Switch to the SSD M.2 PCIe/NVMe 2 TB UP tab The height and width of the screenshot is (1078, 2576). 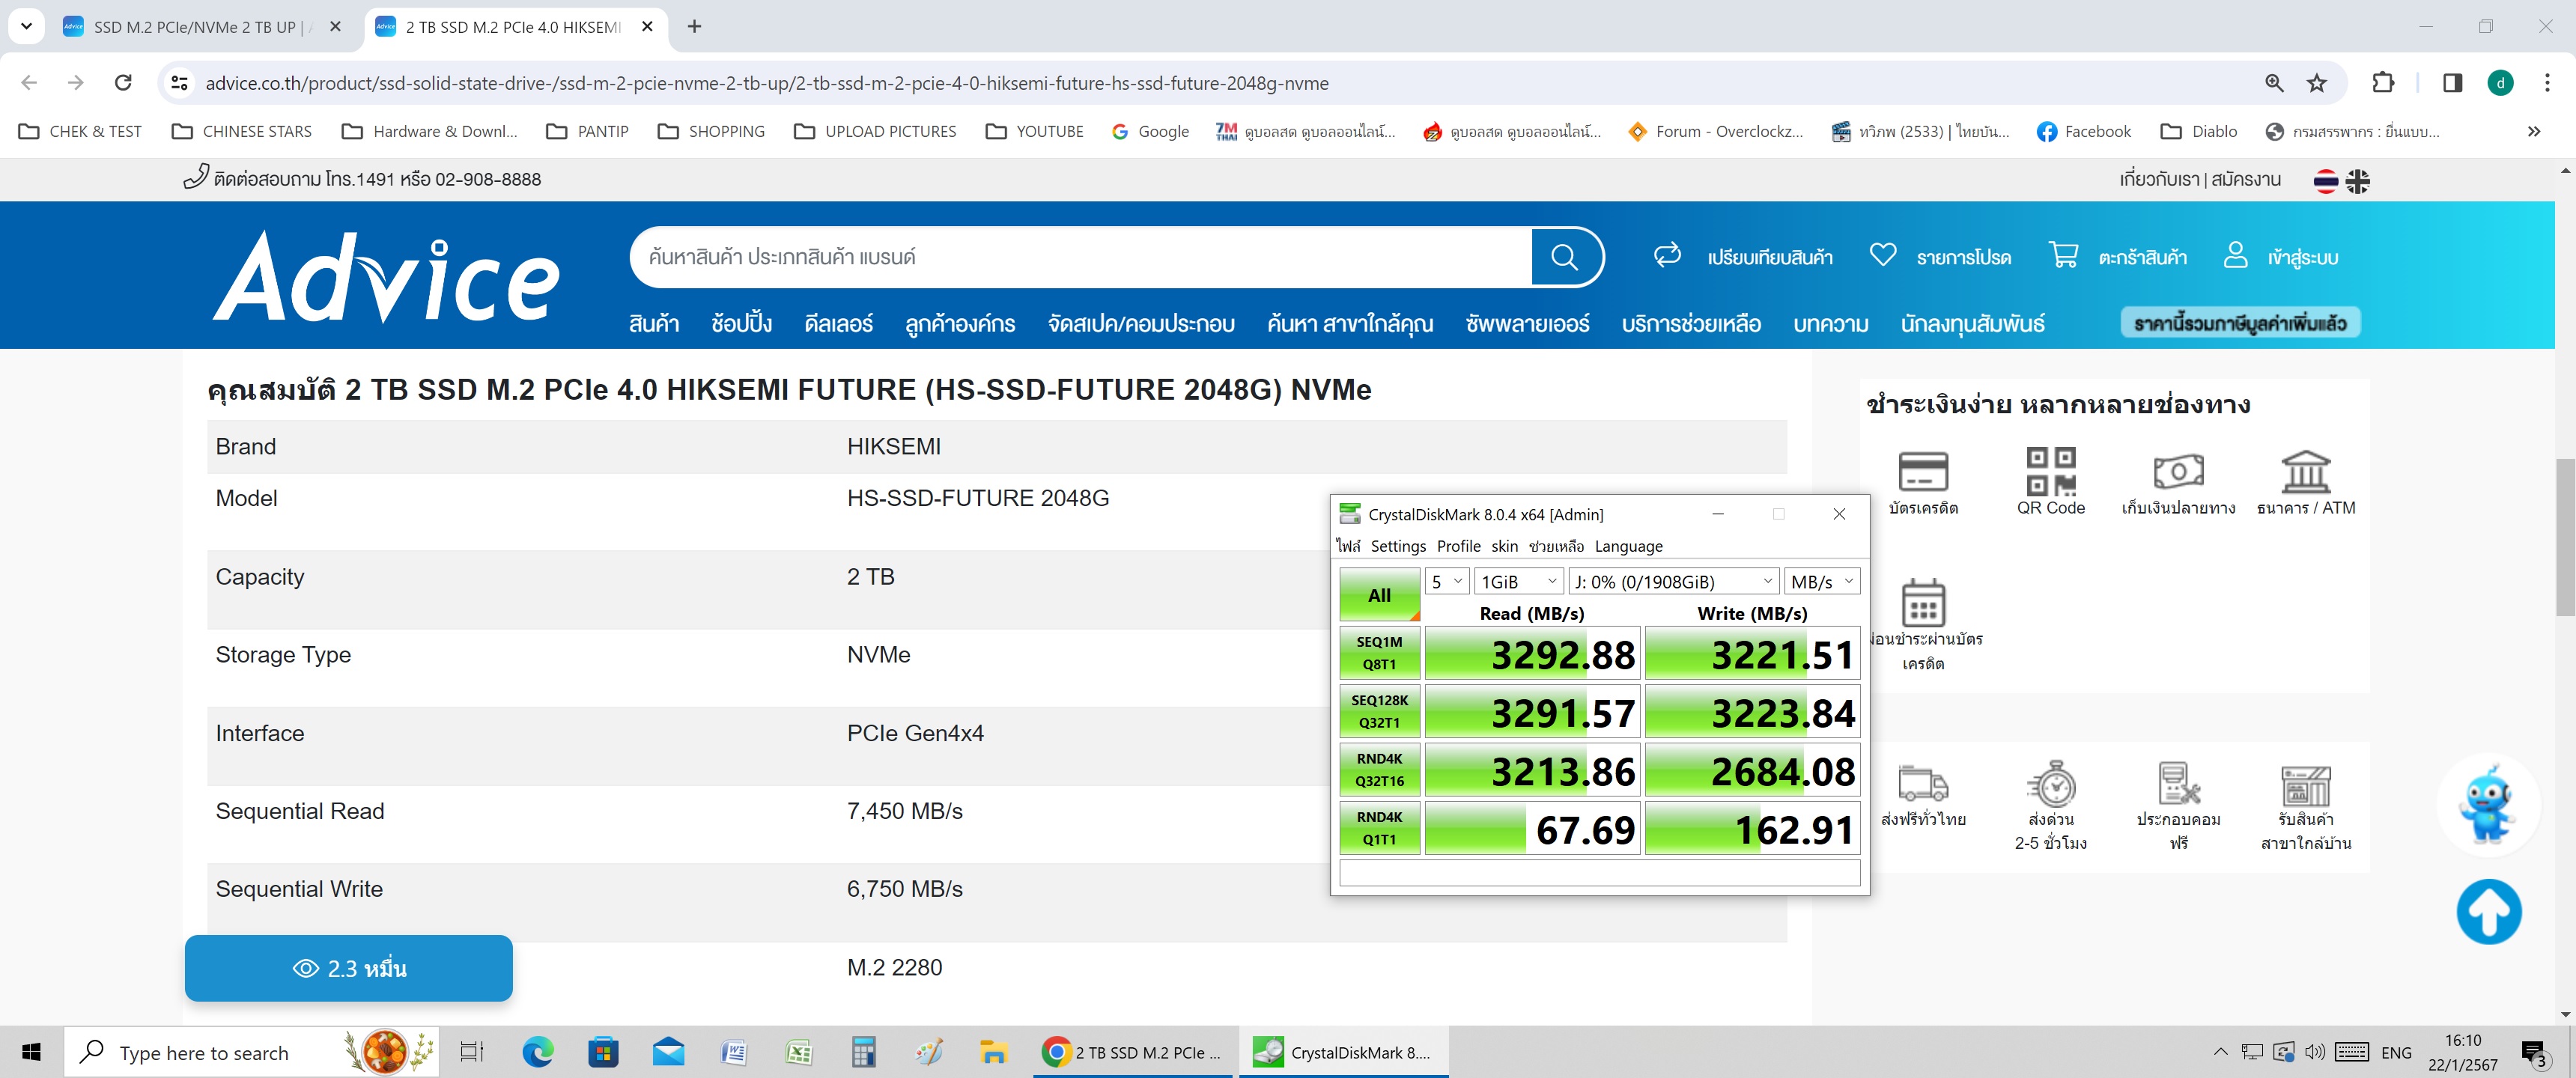(203, 27)
